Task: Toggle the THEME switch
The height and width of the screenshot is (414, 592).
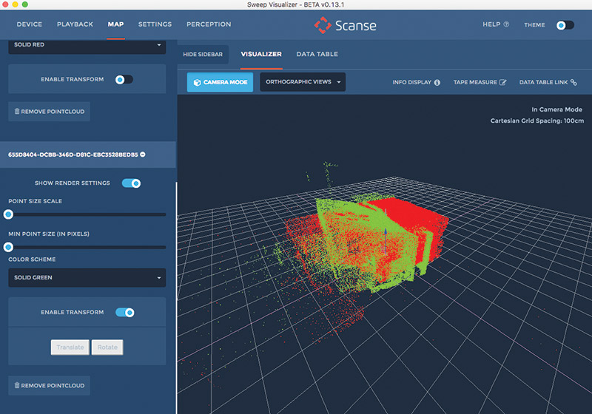Action: click(x=565, y=25)
